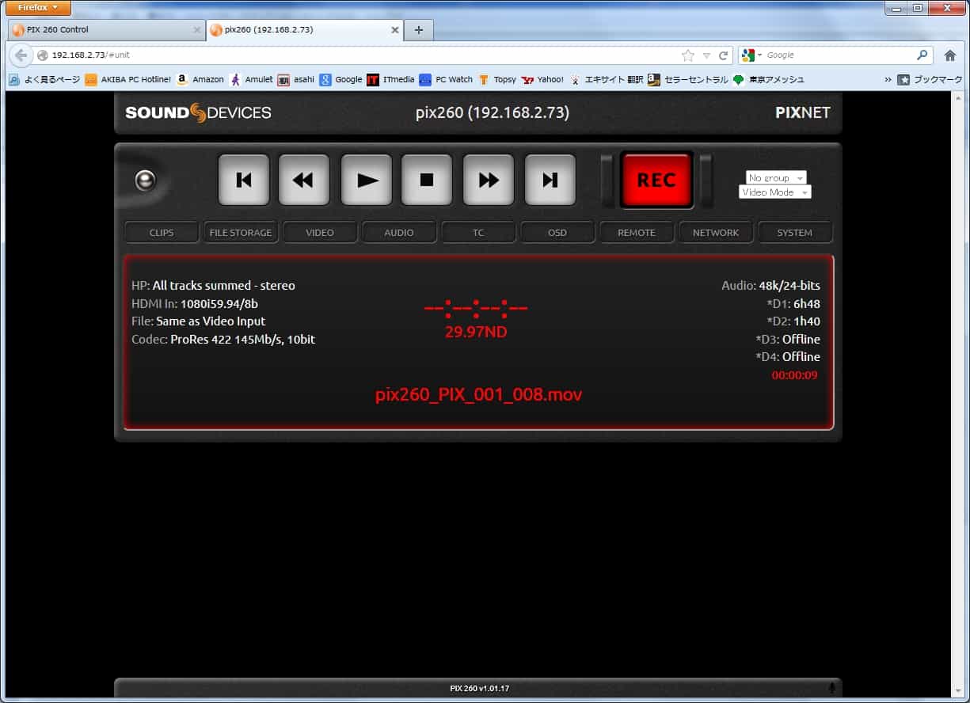Screen dimensions: 970x703
Task: Go back with the browser back arrow
Action: point(21,55)
